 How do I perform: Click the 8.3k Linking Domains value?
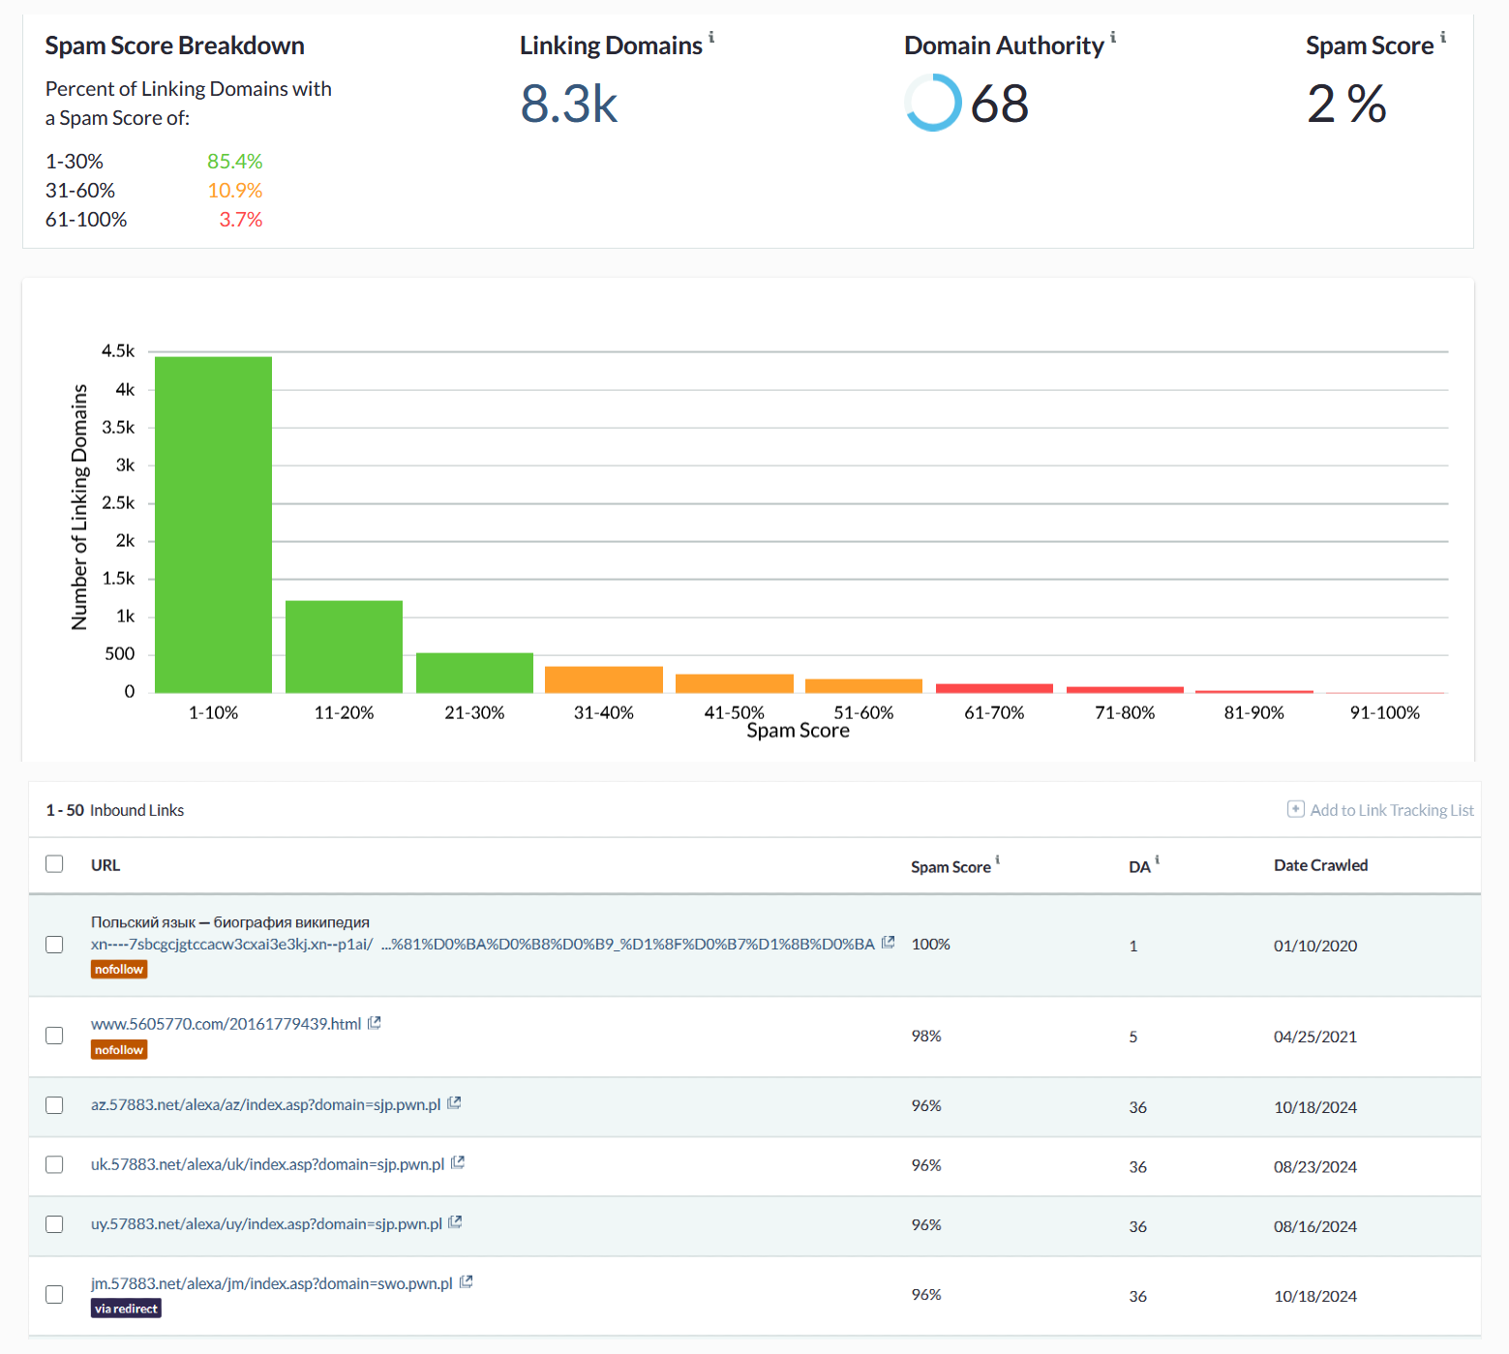[569, 104]
